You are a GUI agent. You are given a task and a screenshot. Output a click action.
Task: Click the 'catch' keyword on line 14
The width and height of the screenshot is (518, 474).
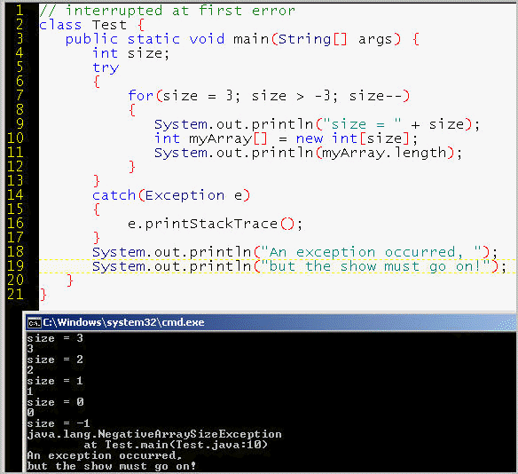pos(114,195)
